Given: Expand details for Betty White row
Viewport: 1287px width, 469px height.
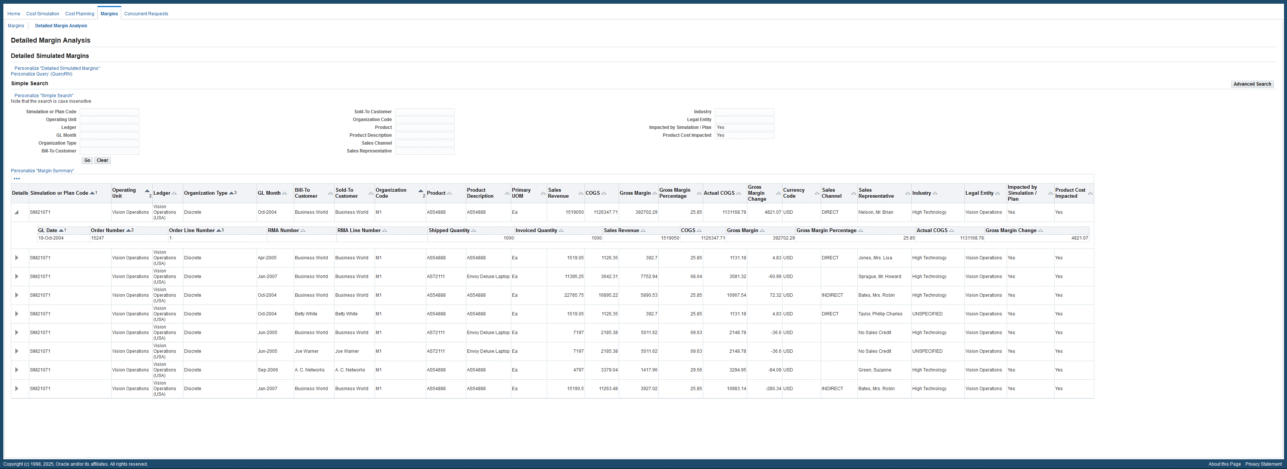Looking at the screenshot, I should tap(16, 314).
